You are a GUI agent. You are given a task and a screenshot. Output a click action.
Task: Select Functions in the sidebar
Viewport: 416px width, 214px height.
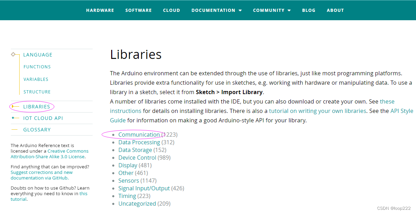click(x=37, y=67)
